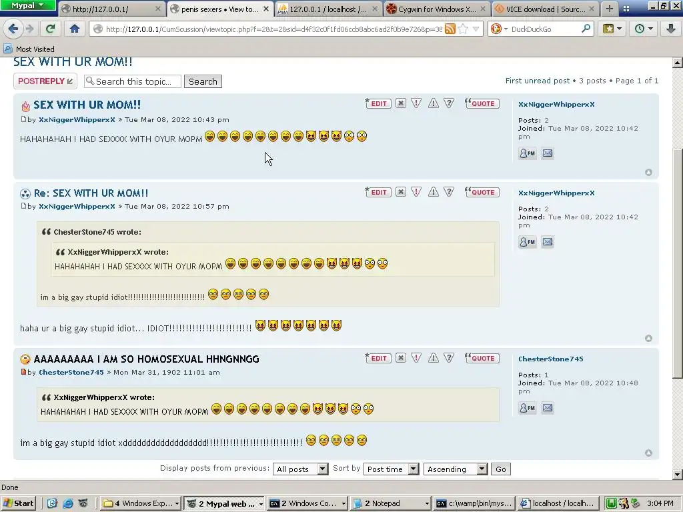Click the warn triangle icon on ChesterStone745's post
This screenshot has width=683, height=512.
coord(433,358)
